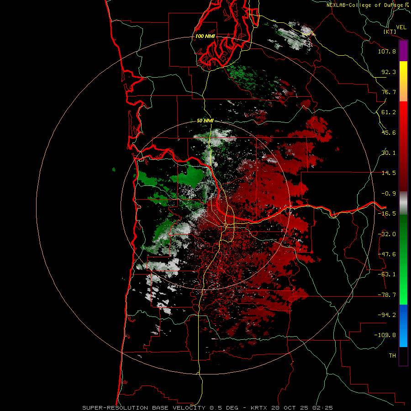Click the -109.8 scale value

pyautogui.click(x=385, y=335)
